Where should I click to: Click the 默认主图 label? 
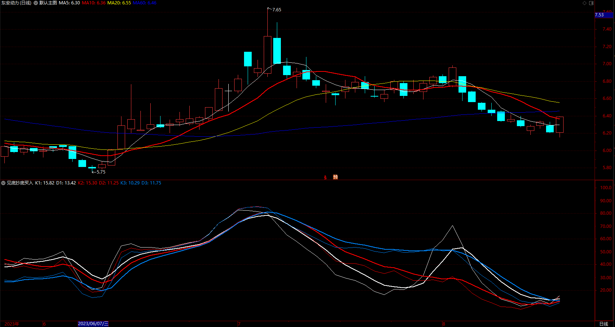(48, 3)
